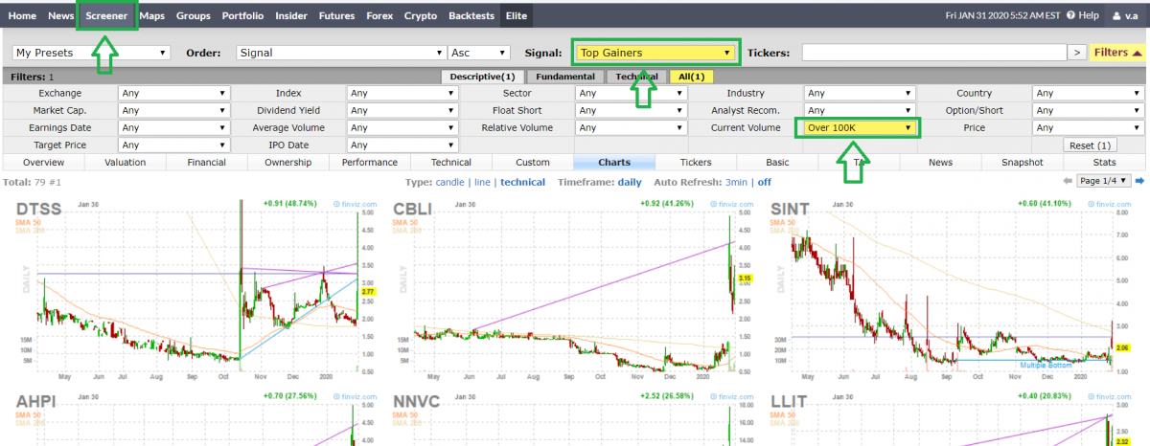Open the Page 1/4 selector

[1105, 181]
